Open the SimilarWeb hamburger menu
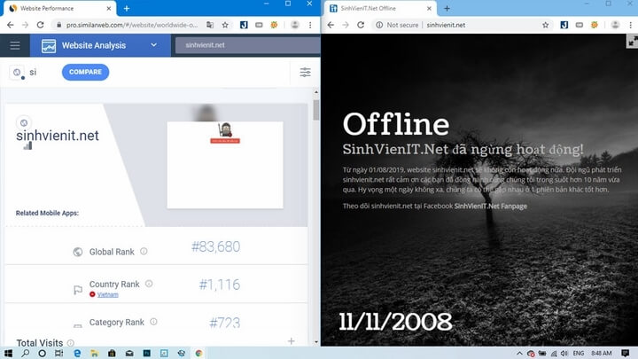638x359 pixels. 15,45
